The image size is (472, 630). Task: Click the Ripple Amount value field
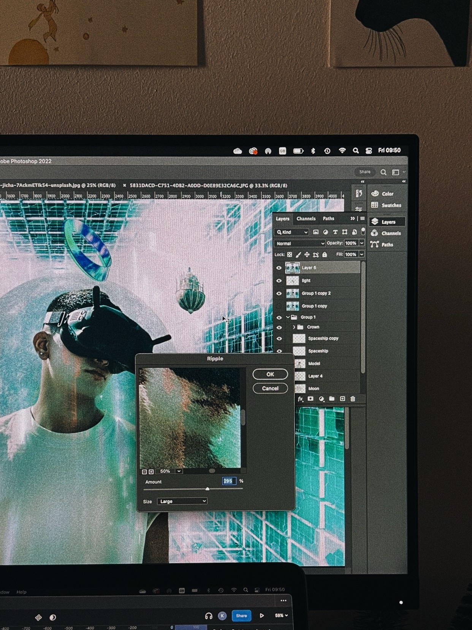228,481
